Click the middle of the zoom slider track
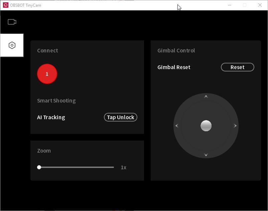The image size is (268, 211). click(x=77, y=167)
